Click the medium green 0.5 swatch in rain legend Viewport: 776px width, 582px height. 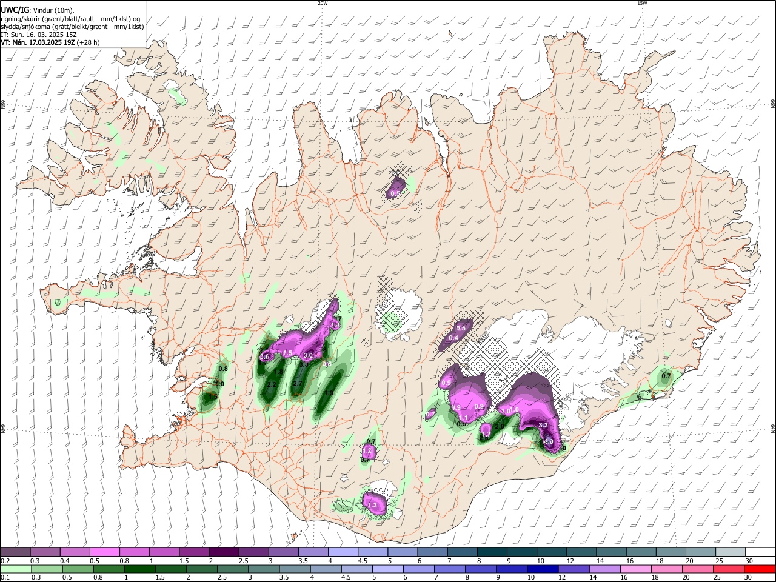(x=78, y=569)
